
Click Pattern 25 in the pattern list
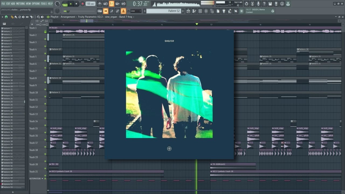[13, 102]
